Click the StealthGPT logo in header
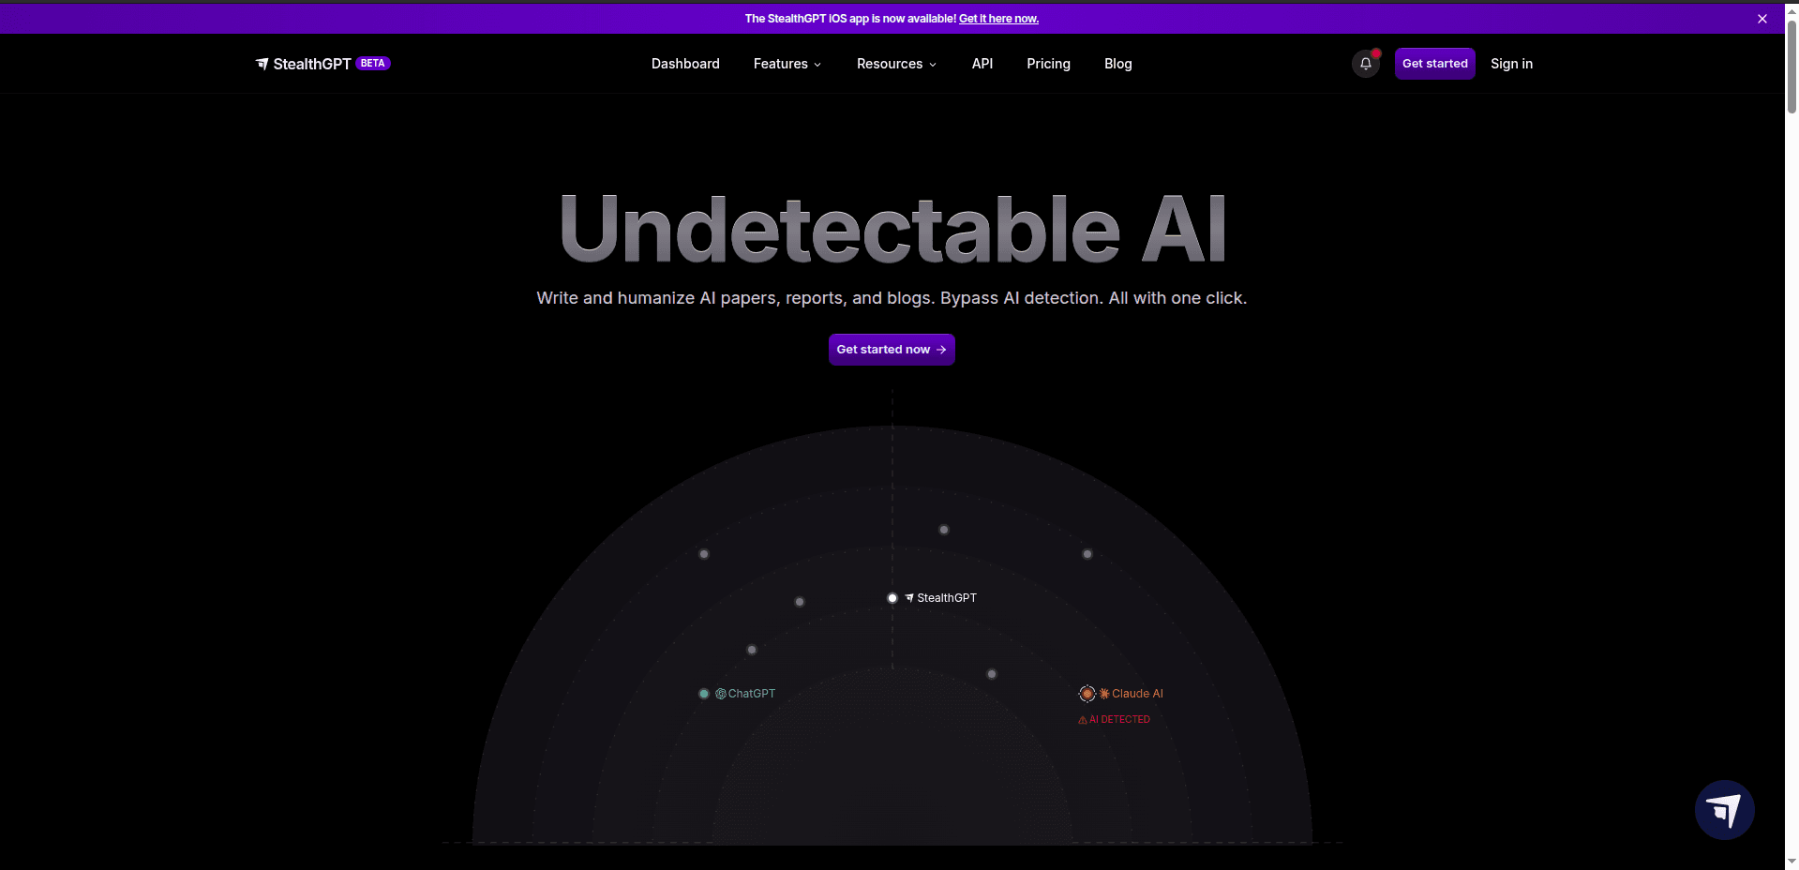1799x870 pixels. pos(303,64)
